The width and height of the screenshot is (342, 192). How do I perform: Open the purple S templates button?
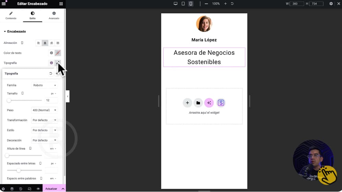coord(221,103)
